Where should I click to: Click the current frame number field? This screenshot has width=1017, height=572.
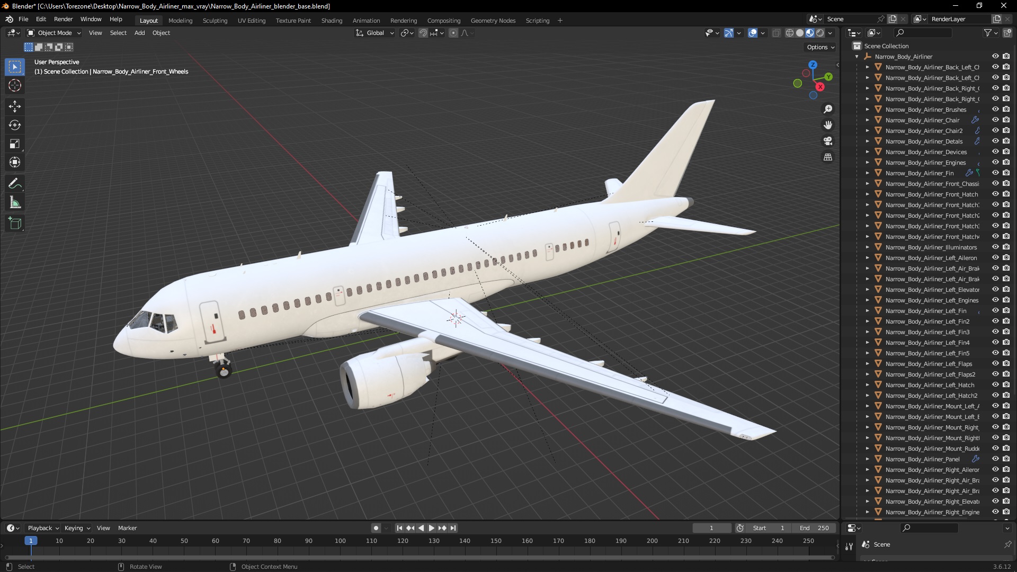tap(711, 528)
